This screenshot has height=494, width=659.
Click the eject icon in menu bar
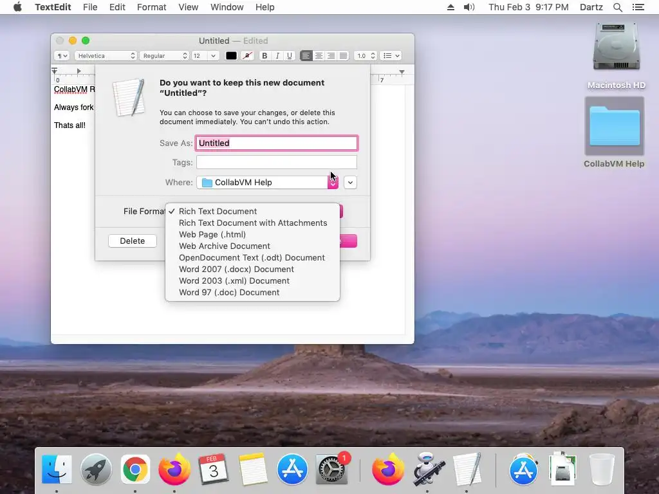(x=450, y=7)
